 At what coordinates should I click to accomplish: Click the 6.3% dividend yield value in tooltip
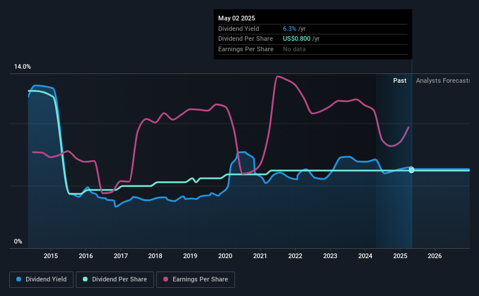tap(289, 29)
